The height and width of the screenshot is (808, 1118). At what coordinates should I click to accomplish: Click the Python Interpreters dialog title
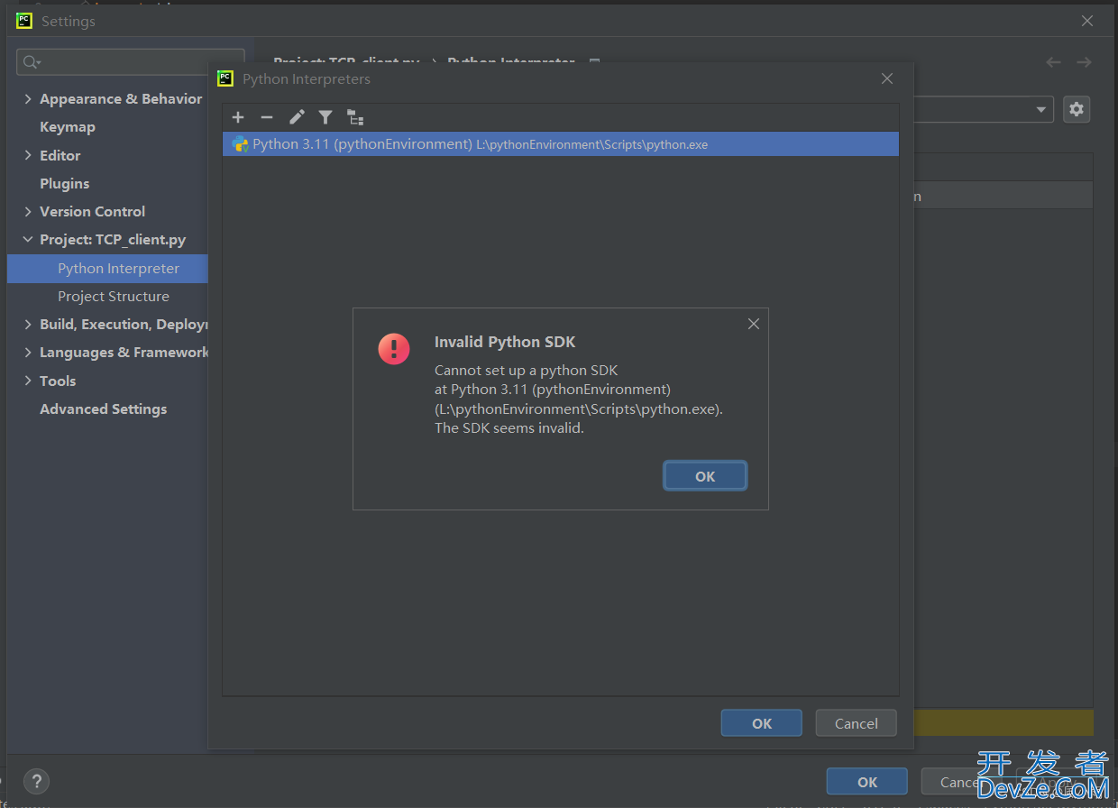click(x=307, y=79)
